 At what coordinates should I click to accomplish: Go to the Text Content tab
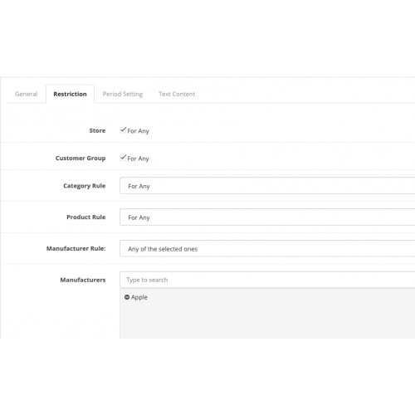177,94
